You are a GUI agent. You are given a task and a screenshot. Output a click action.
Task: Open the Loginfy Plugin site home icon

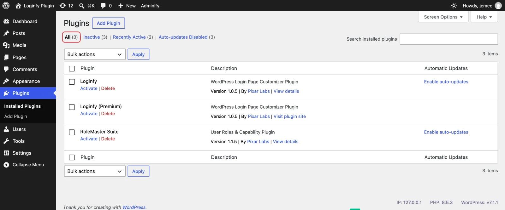(18, 6)
